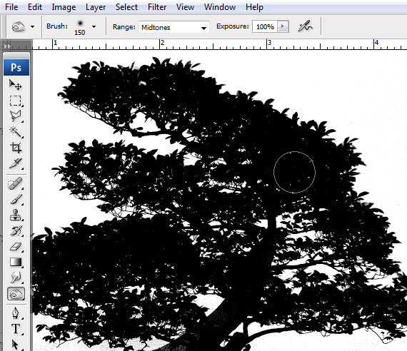Open the Brush preset picker arrow
The height and width of the screenshot is (351, 407).
point(94,26)
